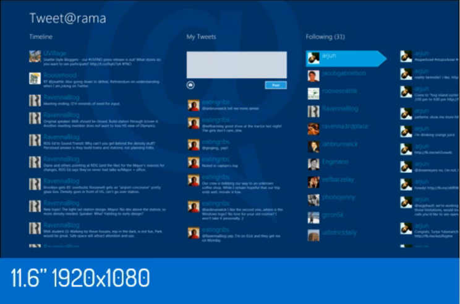Open UVillage's avatar in Timeline

[x=35, y=56]
